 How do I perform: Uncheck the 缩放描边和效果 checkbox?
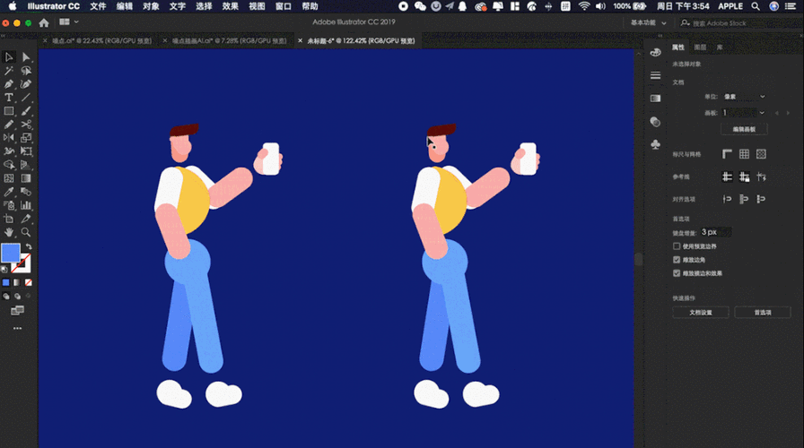tap(677, 273)
